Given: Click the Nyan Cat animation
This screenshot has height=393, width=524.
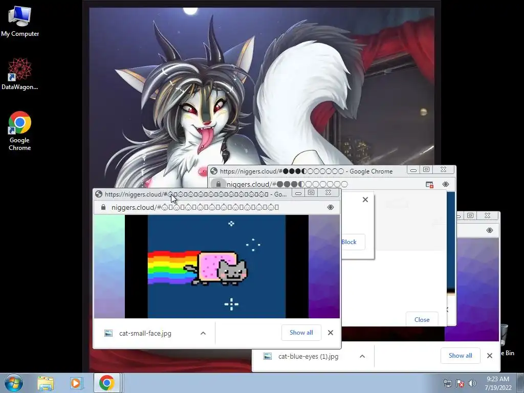Looking at the screenshot, I should click(216, 267).
